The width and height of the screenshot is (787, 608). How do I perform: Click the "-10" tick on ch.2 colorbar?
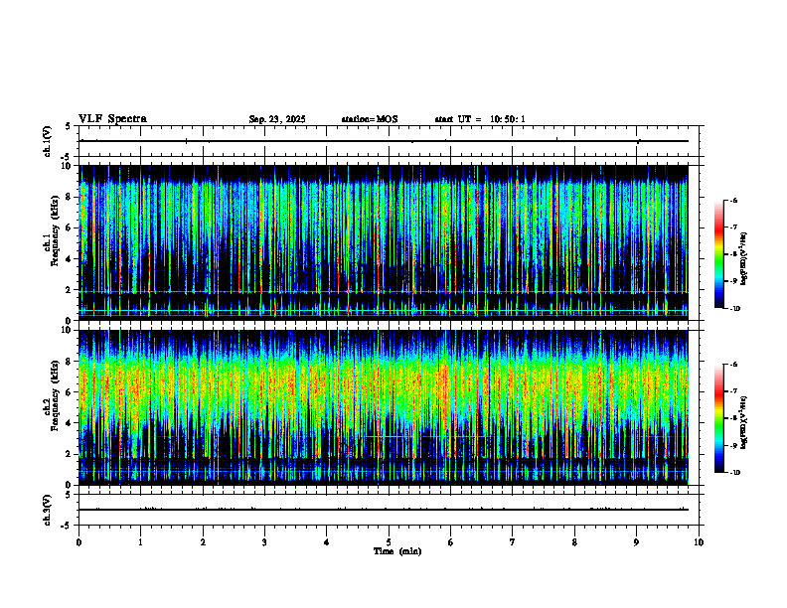pyautogui.click(x=734, y=473)
